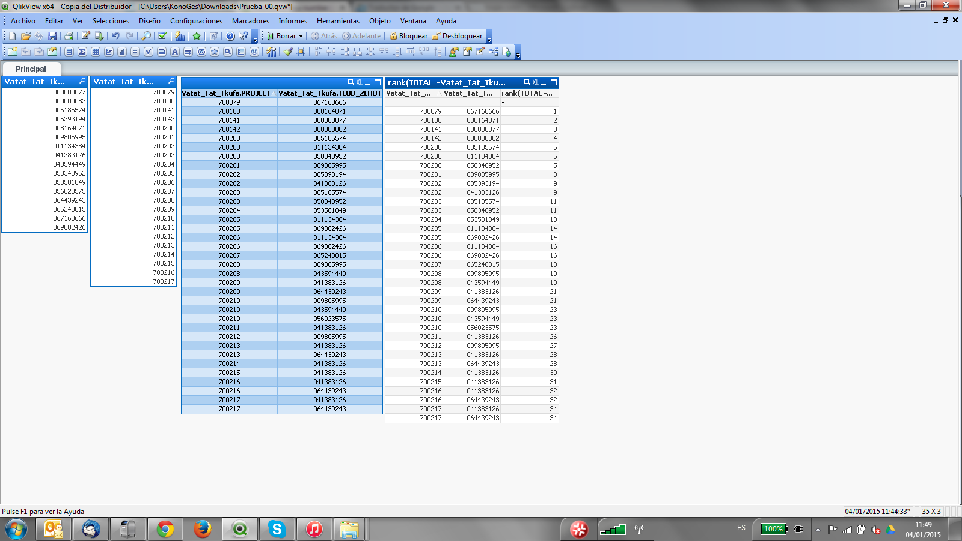Send the rank table to Excel (XL)
This screenshot has height=541, width=962.
tap(535, 82)
